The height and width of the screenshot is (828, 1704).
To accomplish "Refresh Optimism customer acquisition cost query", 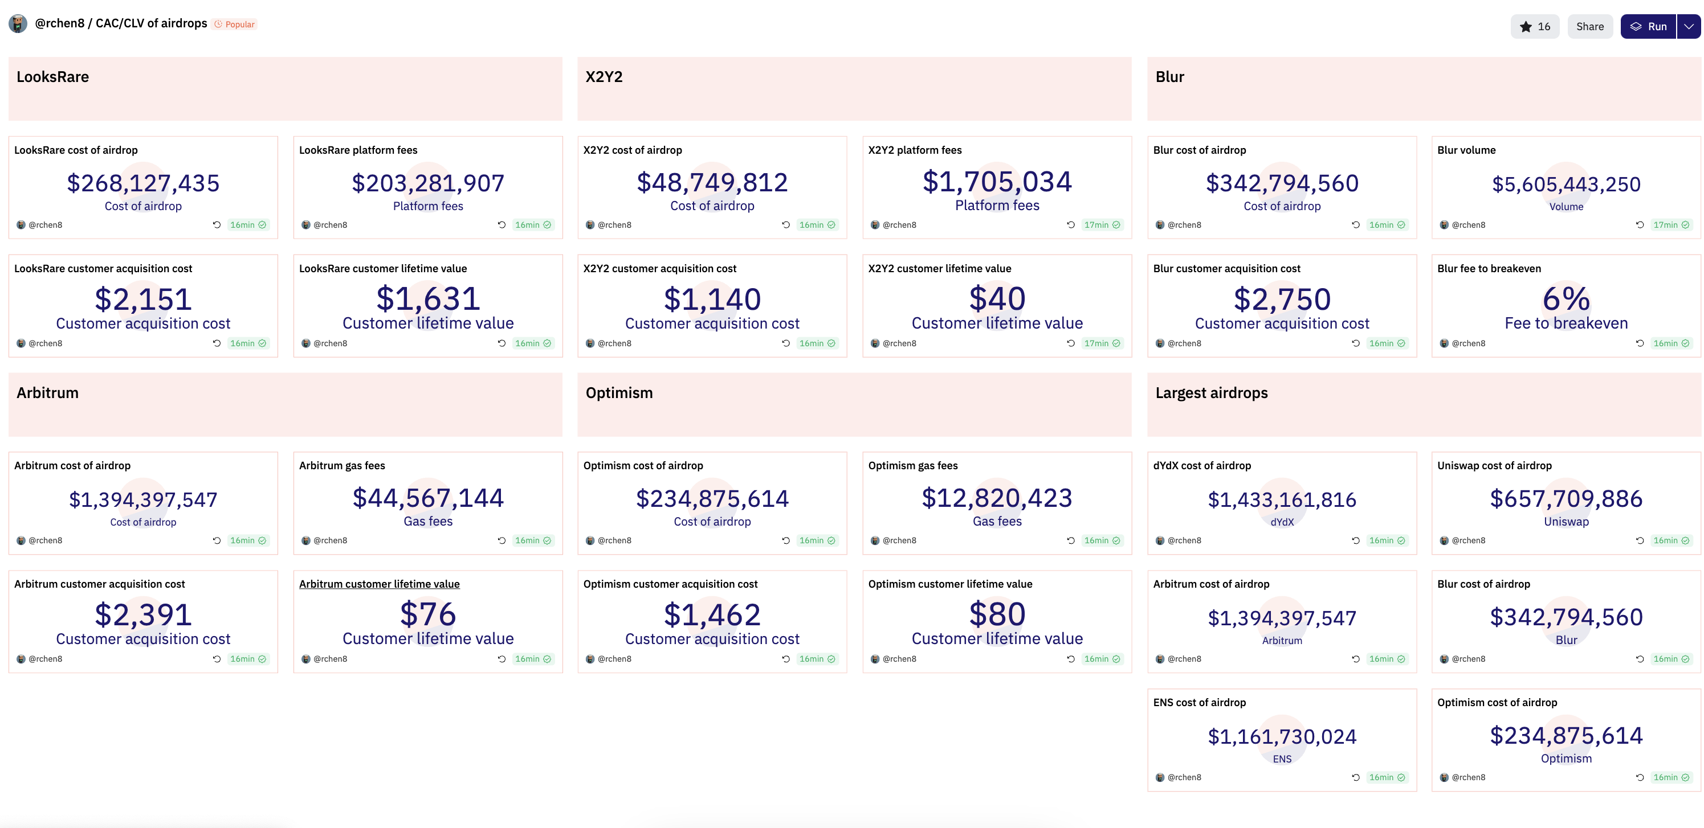I will pos(786,659).
